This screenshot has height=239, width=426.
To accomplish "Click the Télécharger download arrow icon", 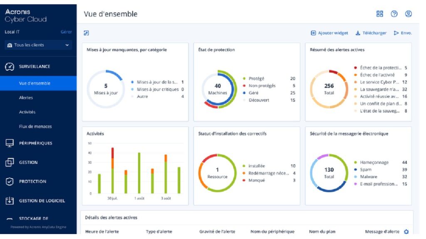I will 358,33.
